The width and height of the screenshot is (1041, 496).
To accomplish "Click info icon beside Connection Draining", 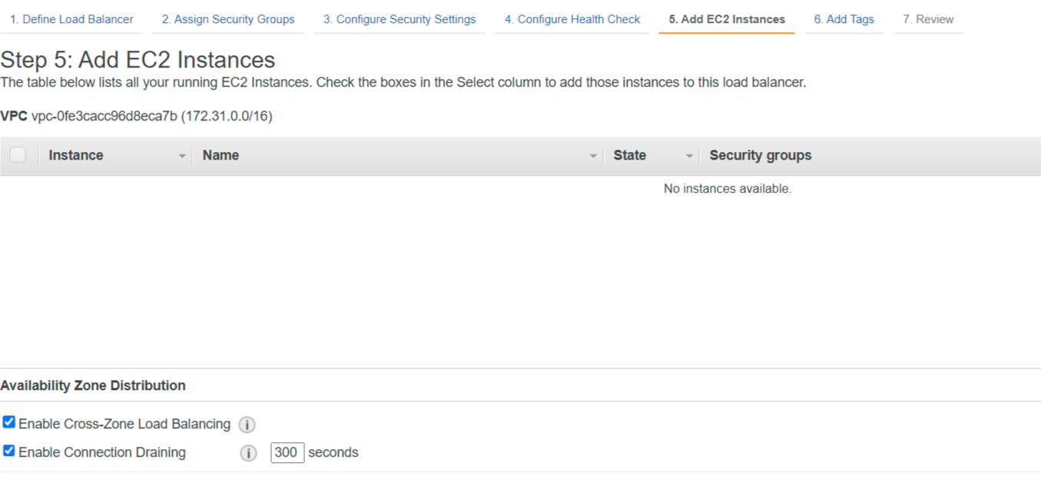I will click(x=248, y=453).
